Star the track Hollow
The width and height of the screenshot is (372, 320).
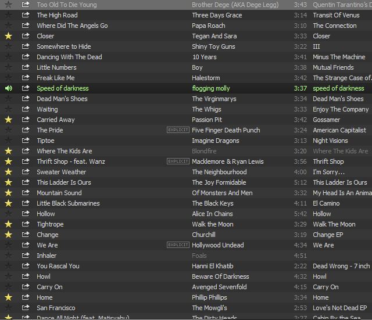tap(8, 214)
